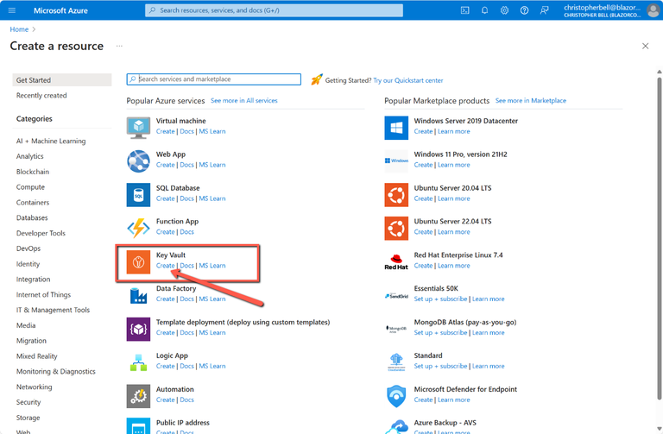663x434 pixels.
Task: Open the Azure portal hamburger menu
Action: pyautogui.click(x=11, y=10)
